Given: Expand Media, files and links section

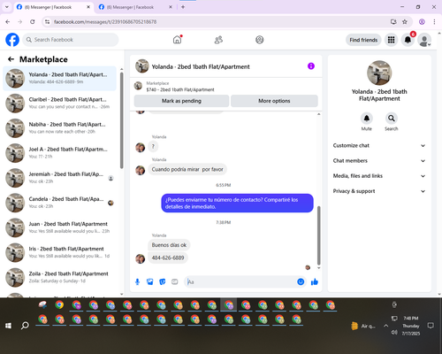Looking at the screenshot, I should (x=379, y=176).
